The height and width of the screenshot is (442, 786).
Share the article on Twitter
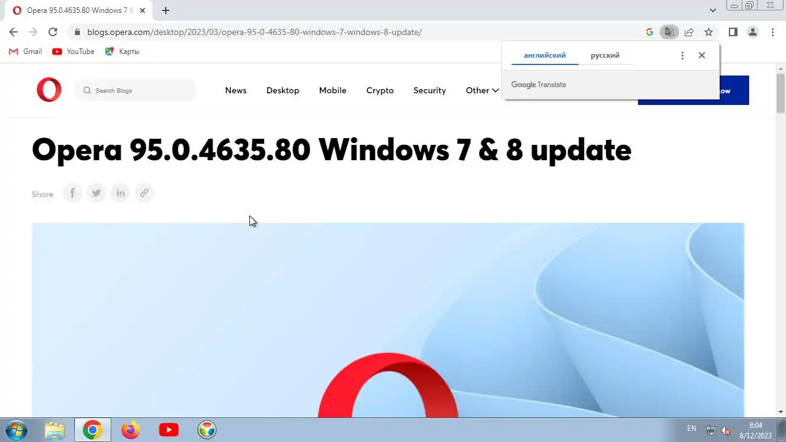(x=96, y=193)
